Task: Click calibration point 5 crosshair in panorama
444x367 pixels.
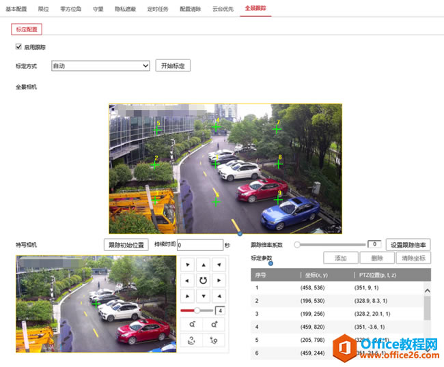Action: coord(157,130)
